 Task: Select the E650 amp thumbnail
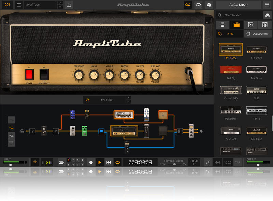pyautogui.click(x=257, y=90)
